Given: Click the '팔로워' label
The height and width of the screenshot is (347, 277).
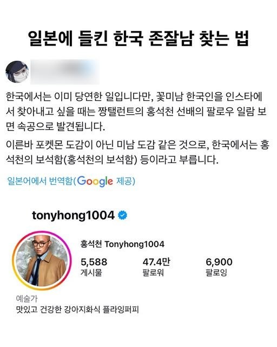Looking at the screenshot, I should tap(153, 273).
